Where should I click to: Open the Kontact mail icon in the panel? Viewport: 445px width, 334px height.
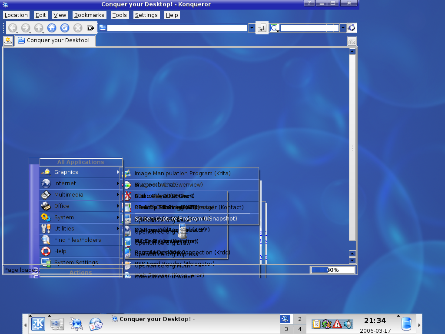[x=95, y=324]
